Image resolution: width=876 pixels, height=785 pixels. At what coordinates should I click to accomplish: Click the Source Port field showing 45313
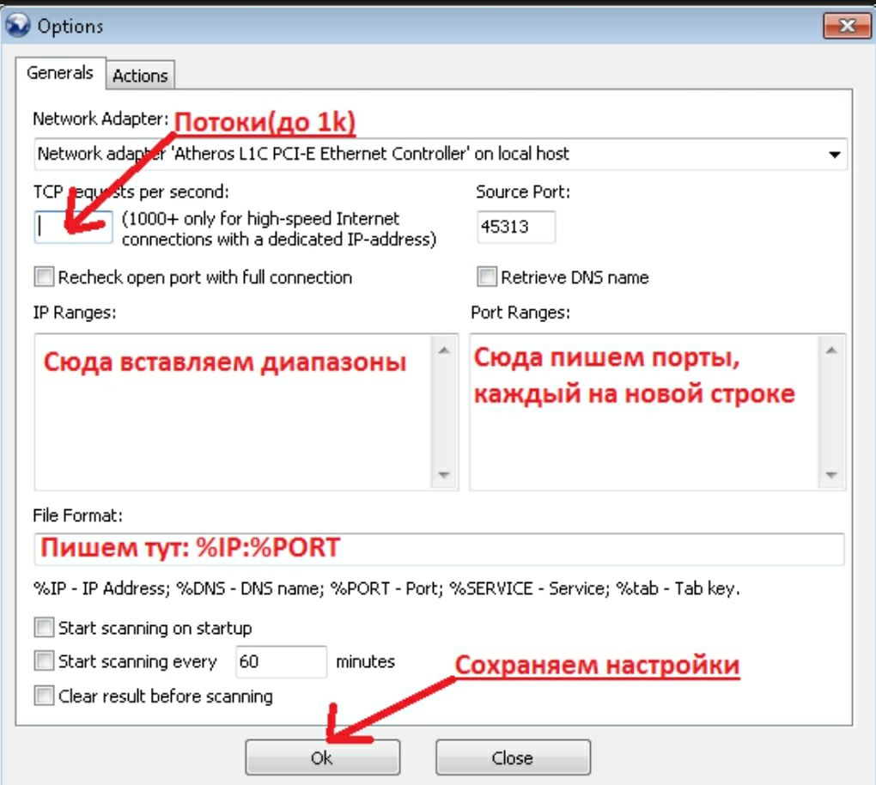coord(515,228)
